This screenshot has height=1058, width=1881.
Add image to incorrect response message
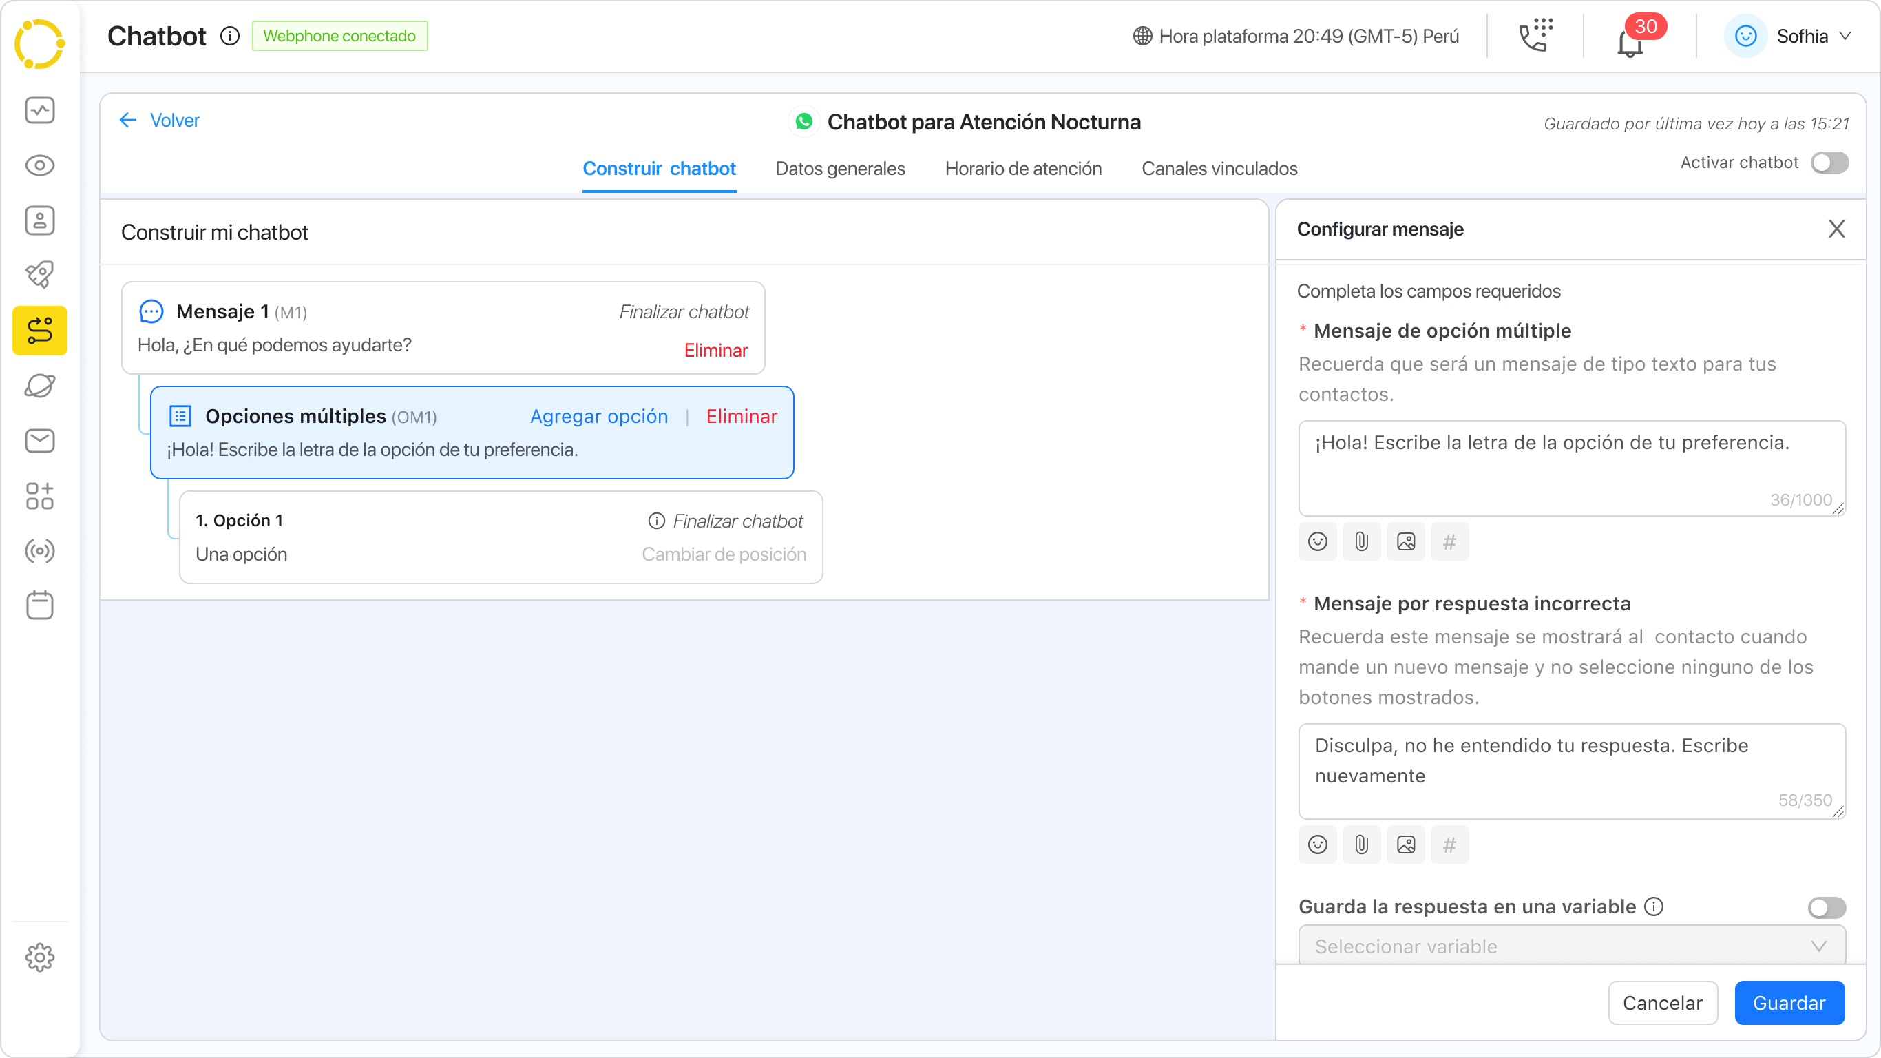(1406, 845)
